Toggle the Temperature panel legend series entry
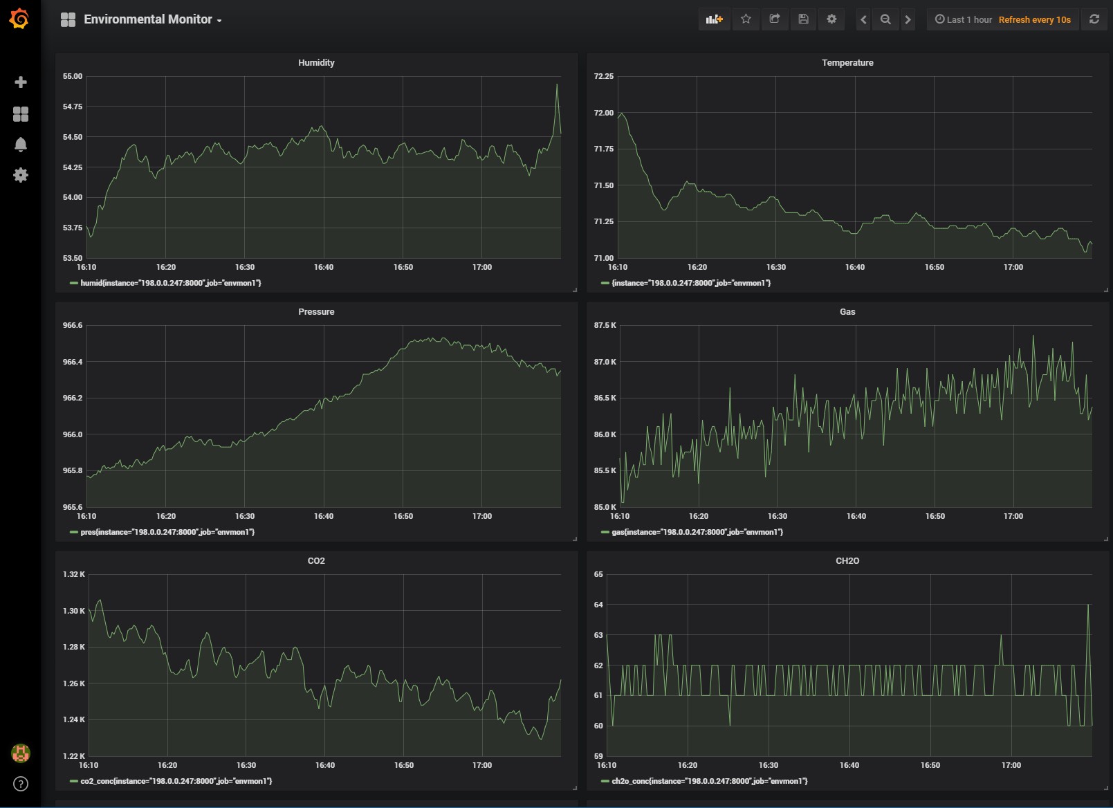The width and height of the screenshot is (1113, 808). click(691, 283)
